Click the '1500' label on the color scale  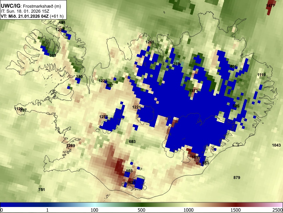click(236, 210)
